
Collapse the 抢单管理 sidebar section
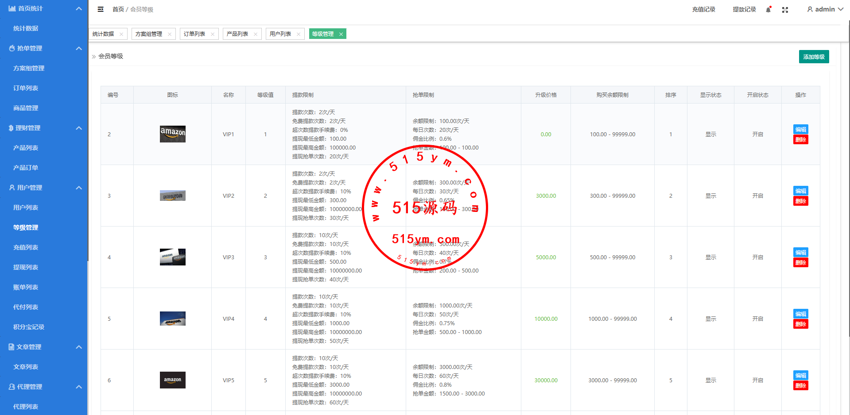click(x=79, y=48)
